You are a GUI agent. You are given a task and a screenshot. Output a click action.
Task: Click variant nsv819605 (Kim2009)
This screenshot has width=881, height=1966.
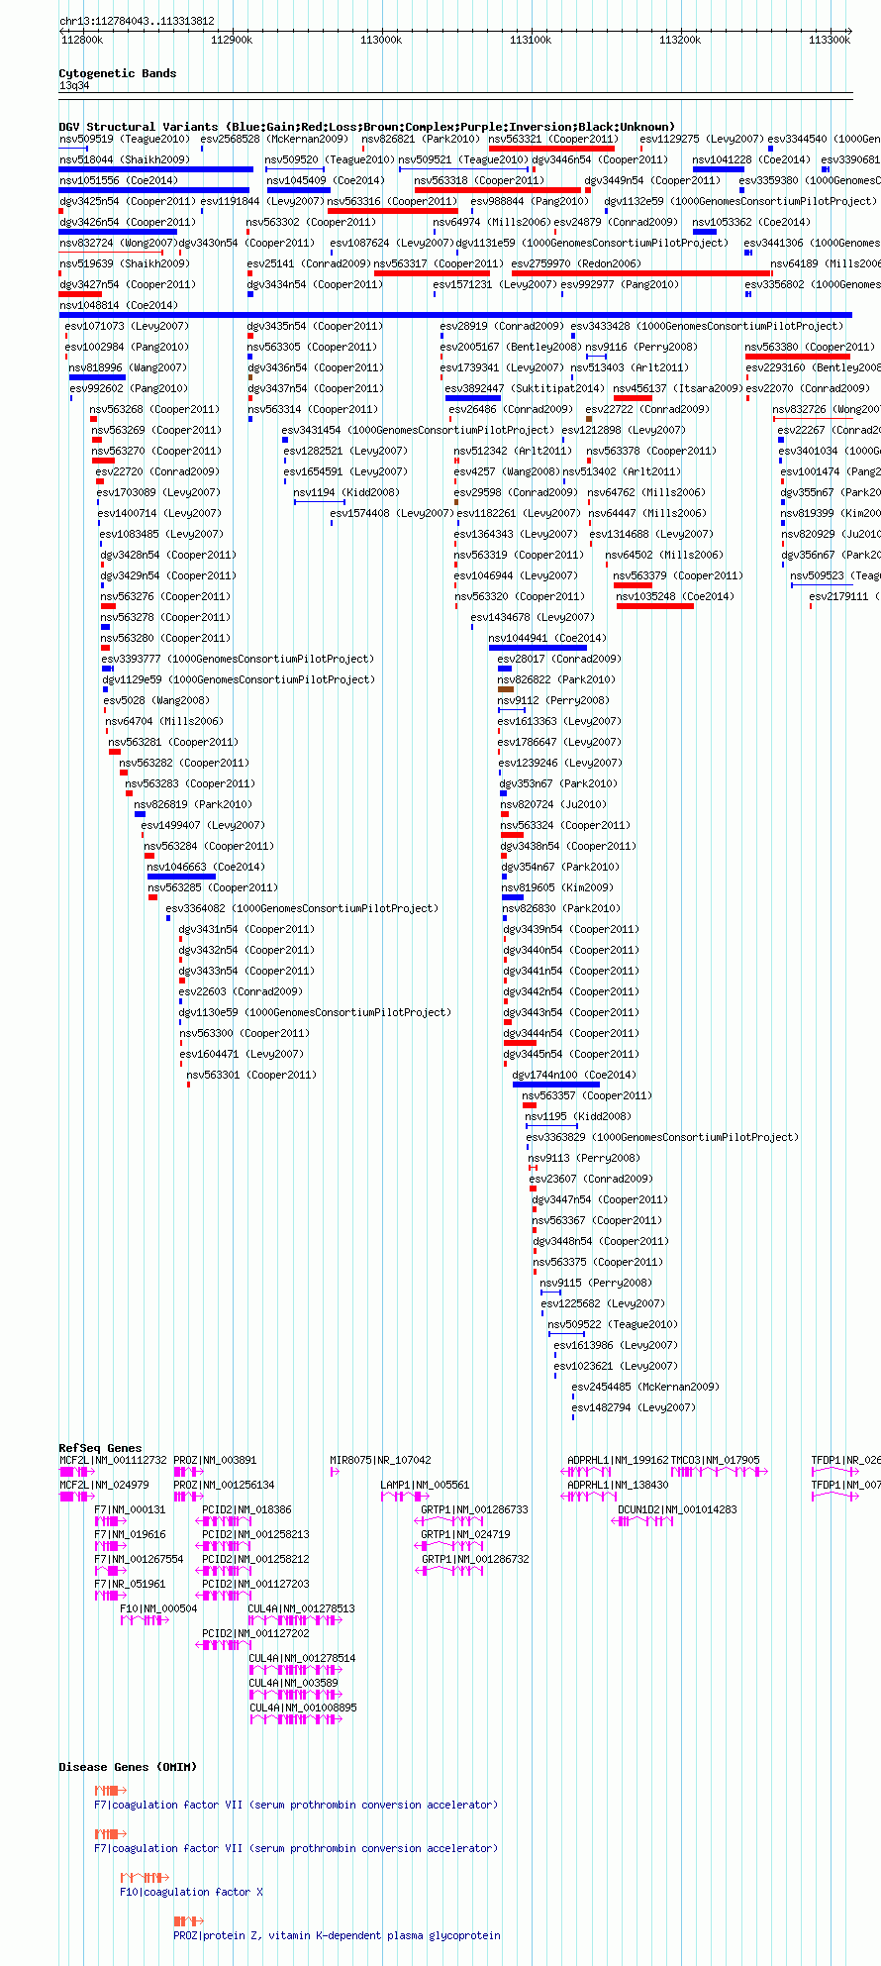(x=557, y=887)
